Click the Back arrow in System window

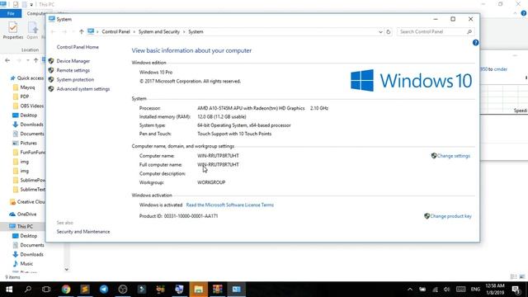click(x=53, y=31)
